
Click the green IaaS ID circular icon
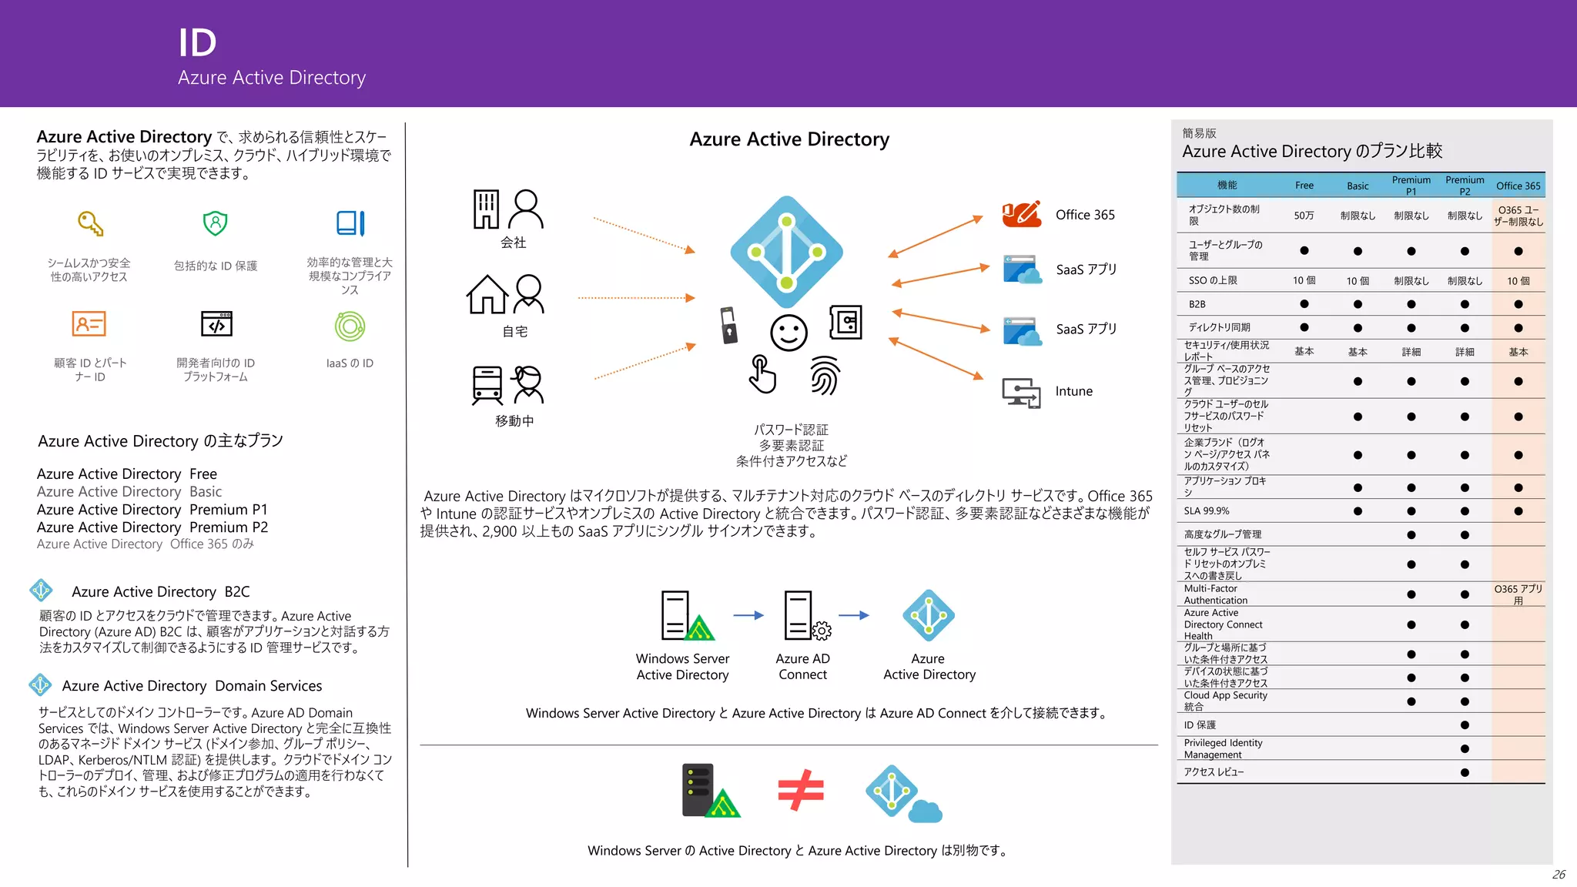tap(350, 326)
